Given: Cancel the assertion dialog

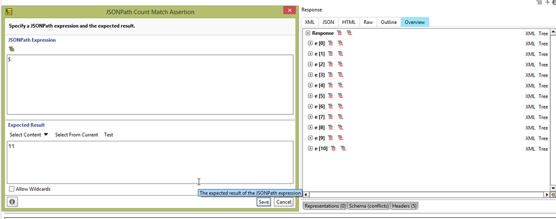Looking at the screenshot, I should (284, 202).
